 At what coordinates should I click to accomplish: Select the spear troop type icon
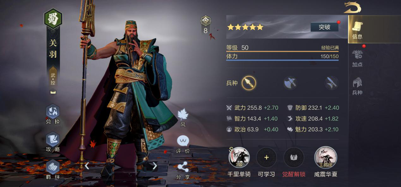coord(249,83)
